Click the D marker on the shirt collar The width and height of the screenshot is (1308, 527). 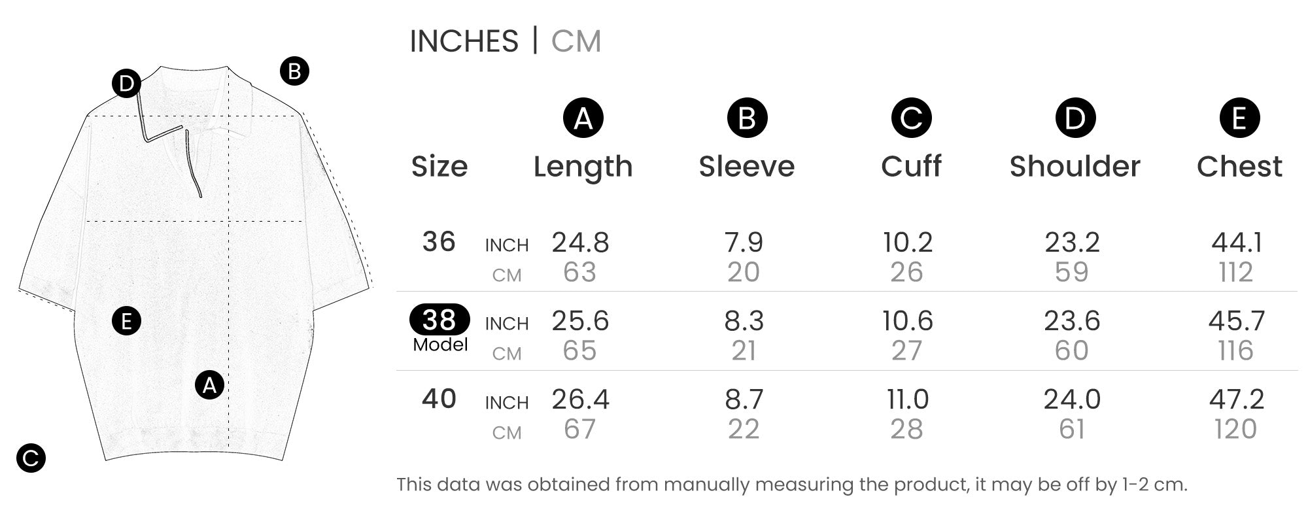(126, 84)
